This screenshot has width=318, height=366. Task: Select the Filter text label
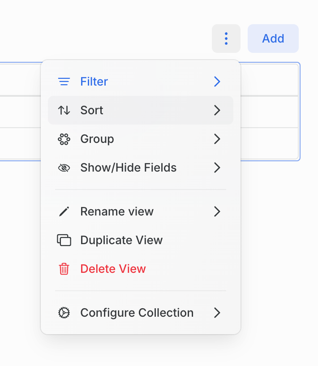[94, 82]
